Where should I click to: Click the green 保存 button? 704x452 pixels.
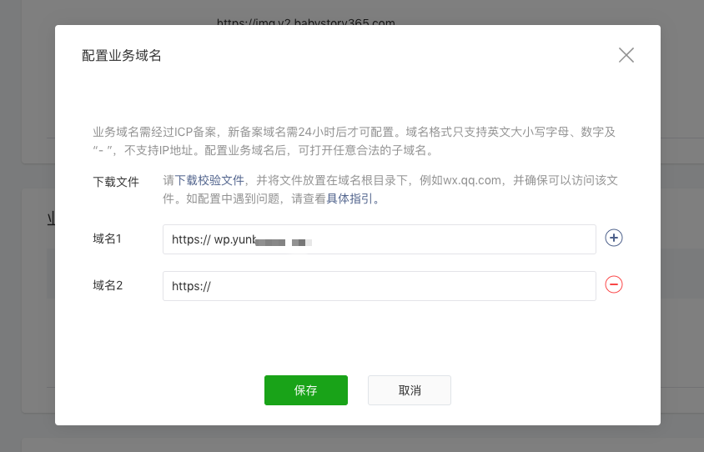pyautogui.click(x=306, y=390)
